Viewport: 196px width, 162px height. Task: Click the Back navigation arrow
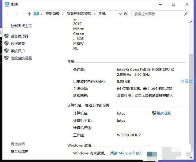[8, 14]
